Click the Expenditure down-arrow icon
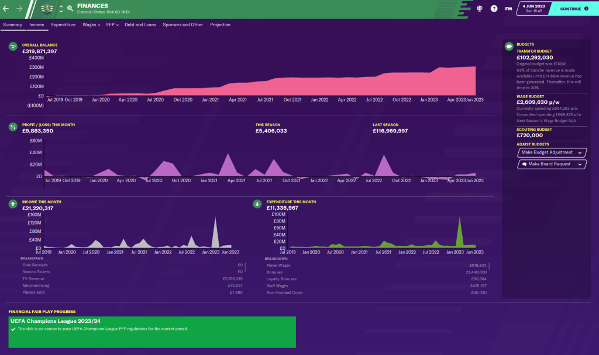The height and width of the screenshot is (355, 599). (x=257, y=204)
